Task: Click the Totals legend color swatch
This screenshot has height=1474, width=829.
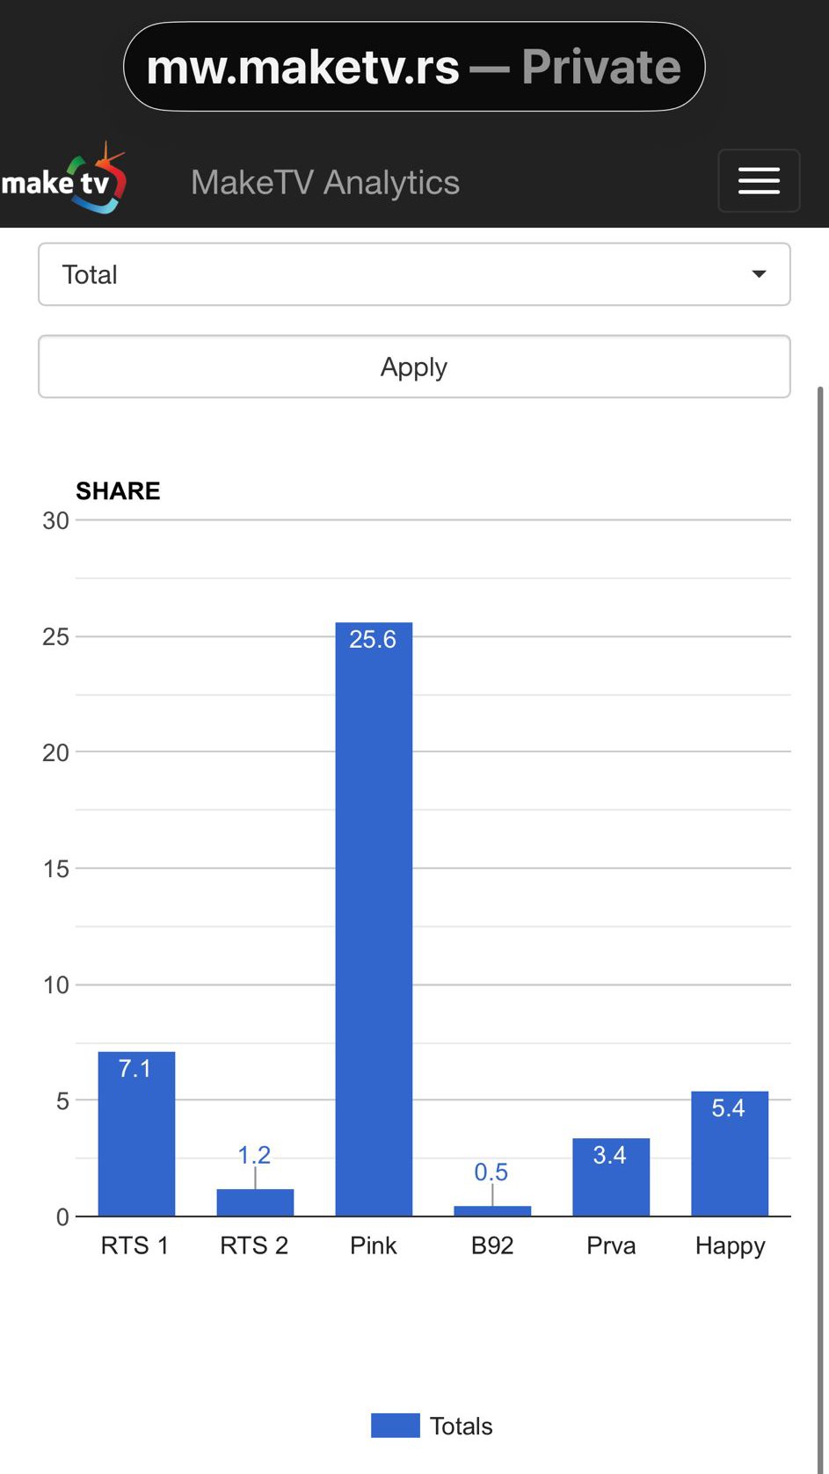Action: [x=395, y=1426]
